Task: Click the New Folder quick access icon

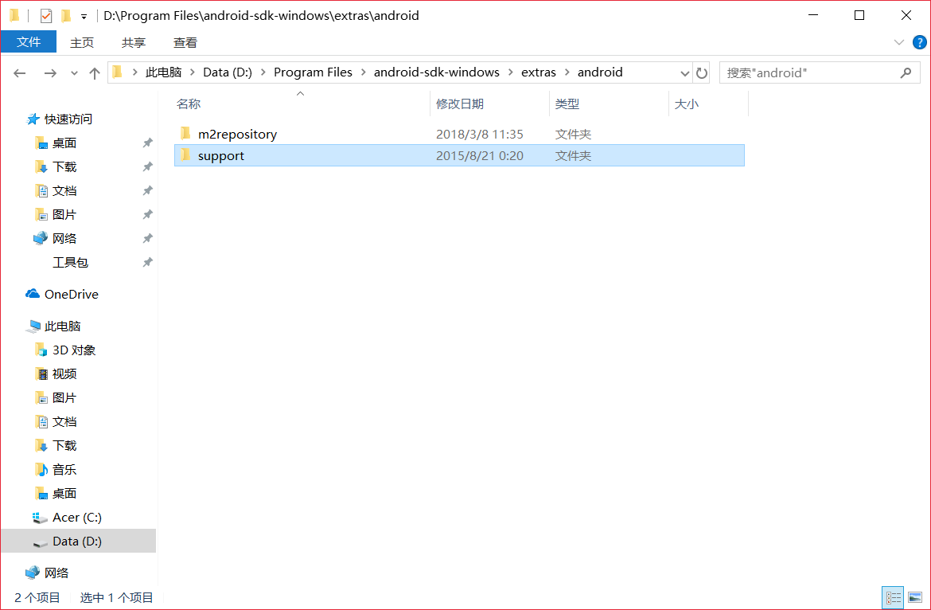Action: 66,15
